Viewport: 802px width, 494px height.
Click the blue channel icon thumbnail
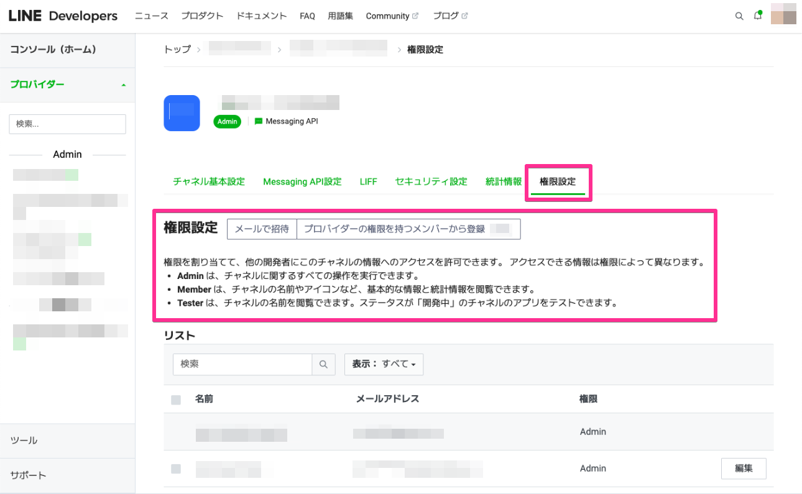coord(182,113)
